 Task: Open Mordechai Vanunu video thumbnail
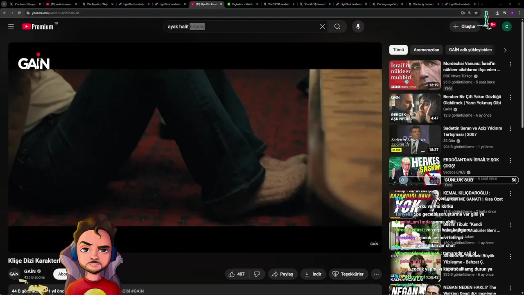415,75
